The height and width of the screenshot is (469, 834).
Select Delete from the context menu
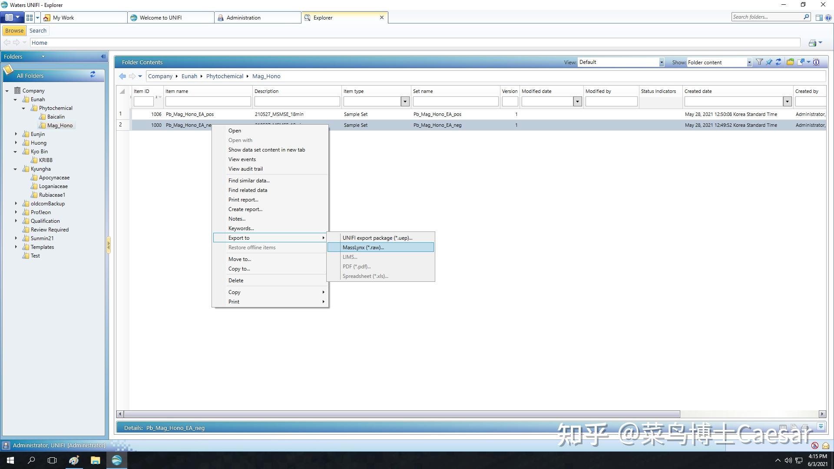click(x=236, y=281)
